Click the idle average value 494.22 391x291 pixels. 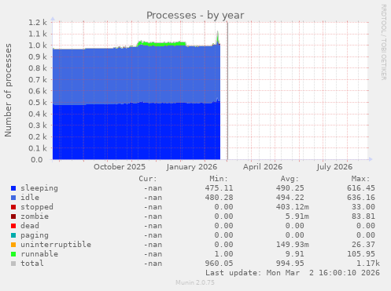[x=290, y=198]
